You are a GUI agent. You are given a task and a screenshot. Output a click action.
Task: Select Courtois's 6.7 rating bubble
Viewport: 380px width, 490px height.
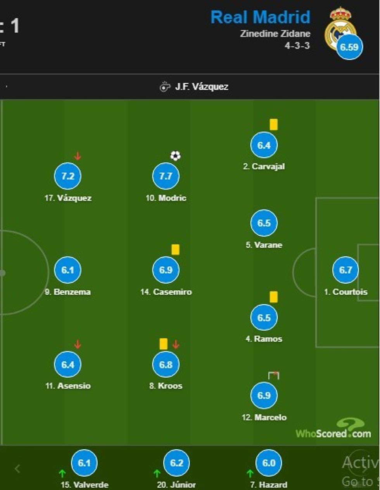point(345,270)
